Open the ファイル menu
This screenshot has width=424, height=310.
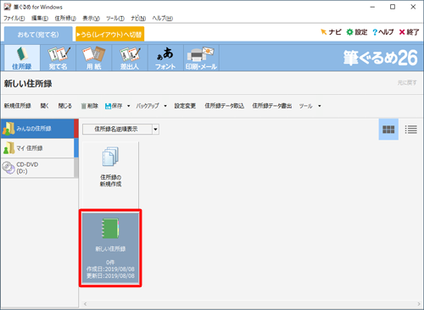(x=14, y=19)
